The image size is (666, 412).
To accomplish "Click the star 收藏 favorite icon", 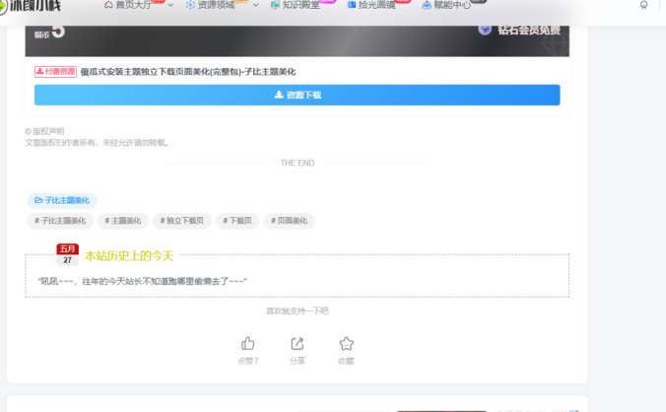I will click(346, 343).
